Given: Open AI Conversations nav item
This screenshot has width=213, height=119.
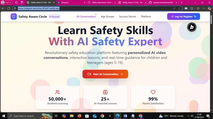Looking at the screenshot, I should point(86,17).
